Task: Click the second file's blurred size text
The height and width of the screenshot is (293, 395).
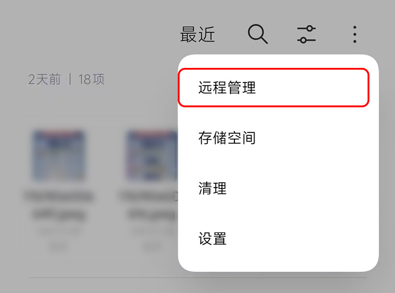Action: click(152, 246)
